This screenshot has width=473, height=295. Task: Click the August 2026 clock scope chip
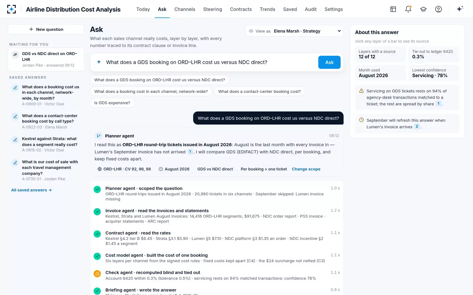174,169
